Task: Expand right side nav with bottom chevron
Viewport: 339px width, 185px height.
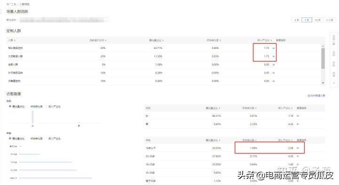Action: (x=334, y=83)
